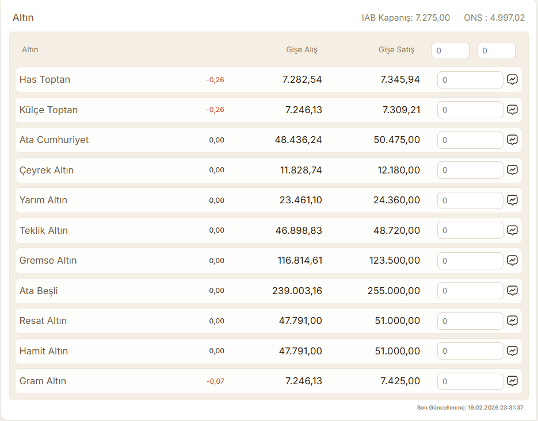Click the Gremse Altın chart icon
This screenshot has width=538, height=421.
click(x=512, y=260)
